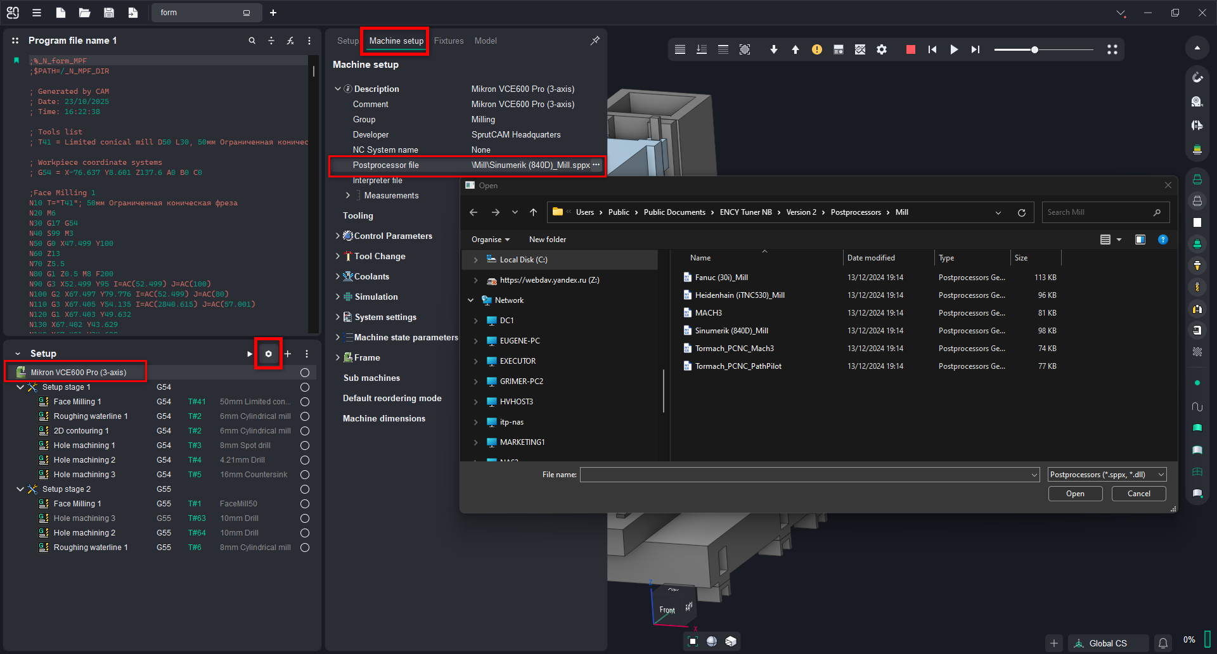The width and height of the screenshot is (1217, 654).
Task: Pin the Machine setup panel
Action: (x=595, y=41)
